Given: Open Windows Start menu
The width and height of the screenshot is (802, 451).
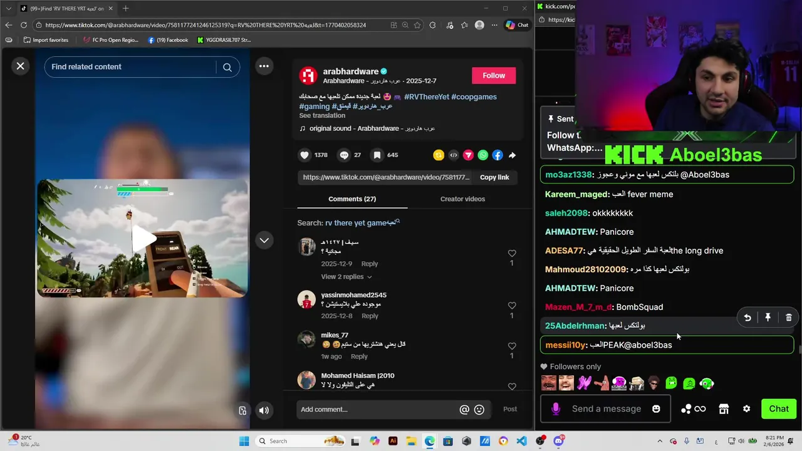Looking at the screenshot, I should click(244, 441).
